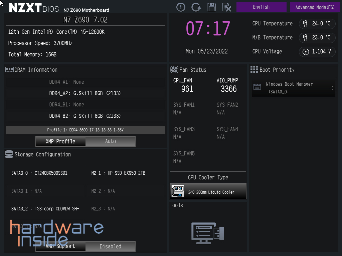The width and height of the screenshot is (342, 256).
Task: Click the fan icon beside Fan Status
Action: coord(174,70)
